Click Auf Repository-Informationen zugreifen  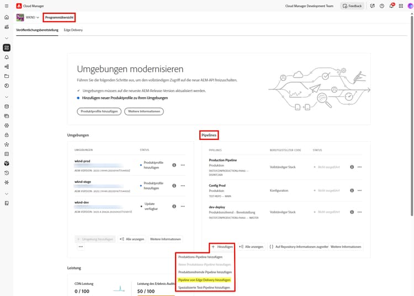pyautogui.click(x=299, y=247)
